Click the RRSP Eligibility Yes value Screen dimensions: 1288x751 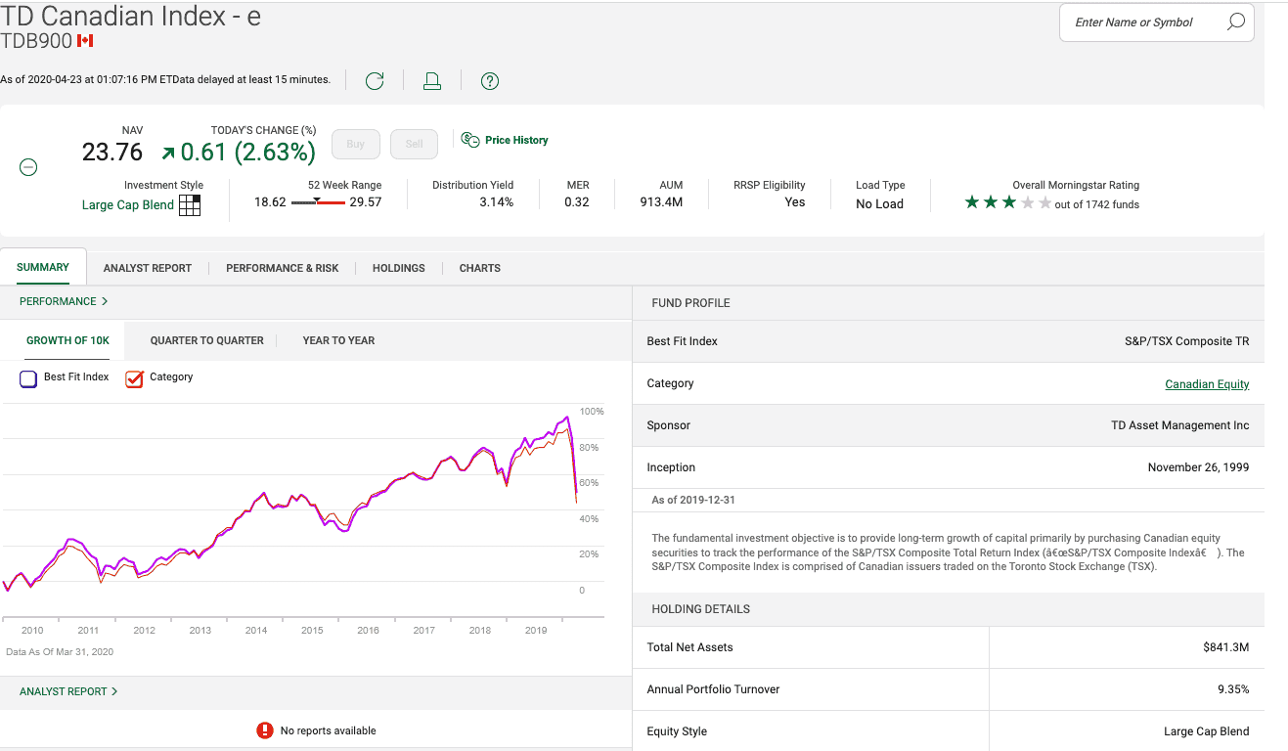click(795, 202)
